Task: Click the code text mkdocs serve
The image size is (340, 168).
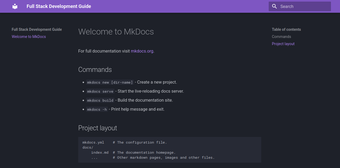Action: coord(100,91)
